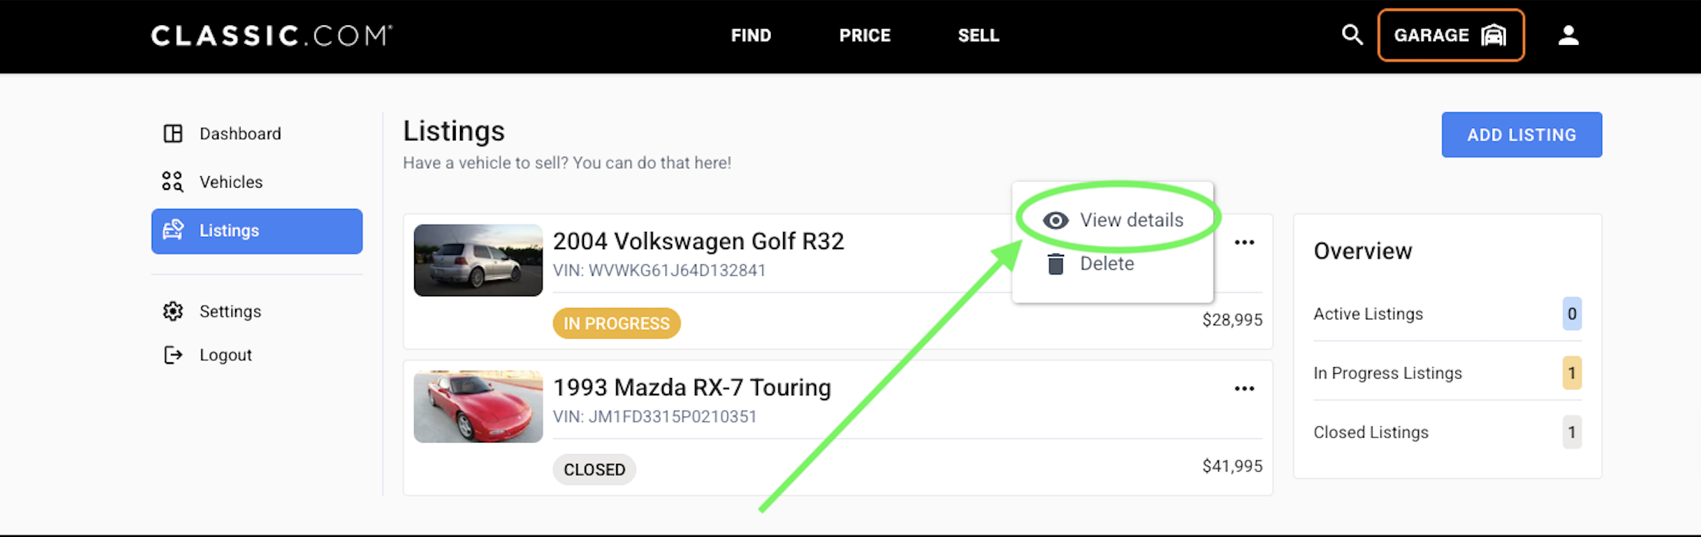Viewport: 1701px width, 537px height.
Task: Open three-dot menu for Mazda RX-7
Action: [x=1245, y=389]
